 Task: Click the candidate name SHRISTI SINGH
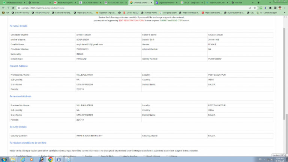84,35
